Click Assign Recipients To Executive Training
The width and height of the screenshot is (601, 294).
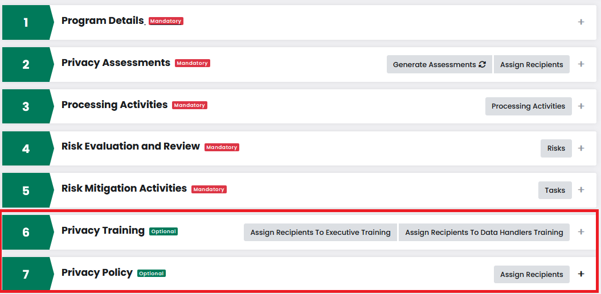click(x=320, y=233)
